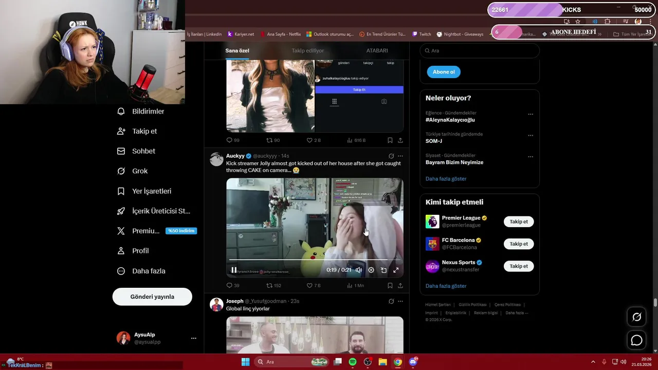Viewport: 658px width, 370px height.
Task: Pause the Auckyy video
Action: pos(234,270)
